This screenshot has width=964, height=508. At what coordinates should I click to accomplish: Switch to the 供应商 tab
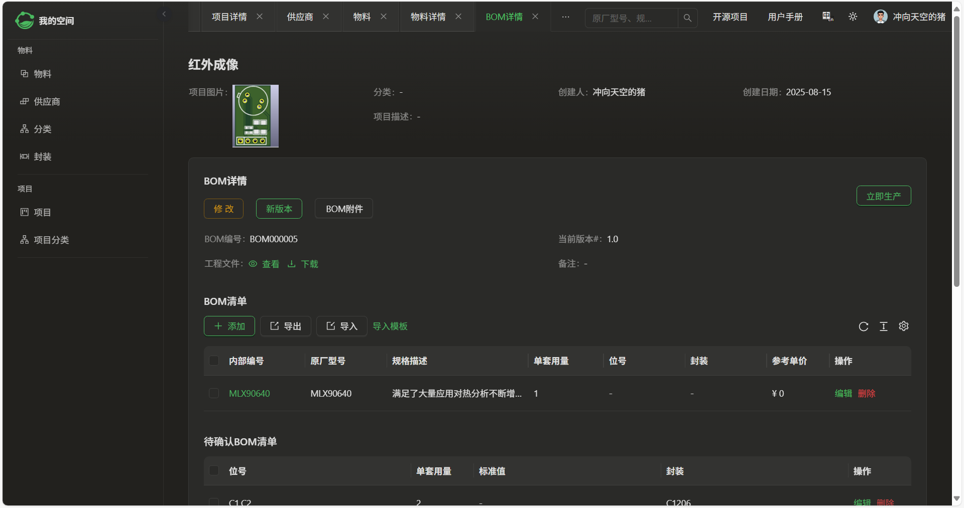pyautogui.click(x=300, y=17)
